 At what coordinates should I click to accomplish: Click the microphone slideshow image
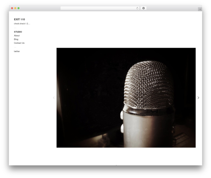[x=126, y=98]
